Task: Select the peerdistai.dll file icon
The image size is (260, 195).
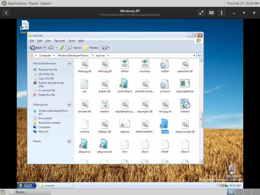Action: tap(185, 64)
